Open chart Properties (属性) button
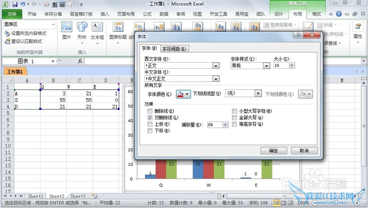This screenshot has height=208, width=368. tap(358, 32)
